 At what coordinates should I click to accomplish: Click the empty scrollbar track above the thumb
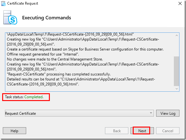176,47
